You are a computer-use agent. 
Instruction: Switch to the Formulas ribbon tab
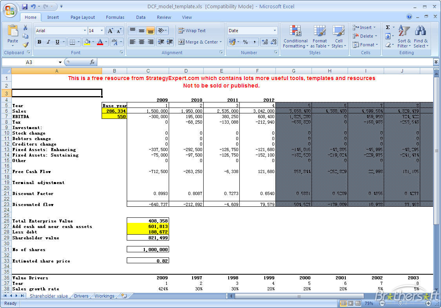point(115,17)
